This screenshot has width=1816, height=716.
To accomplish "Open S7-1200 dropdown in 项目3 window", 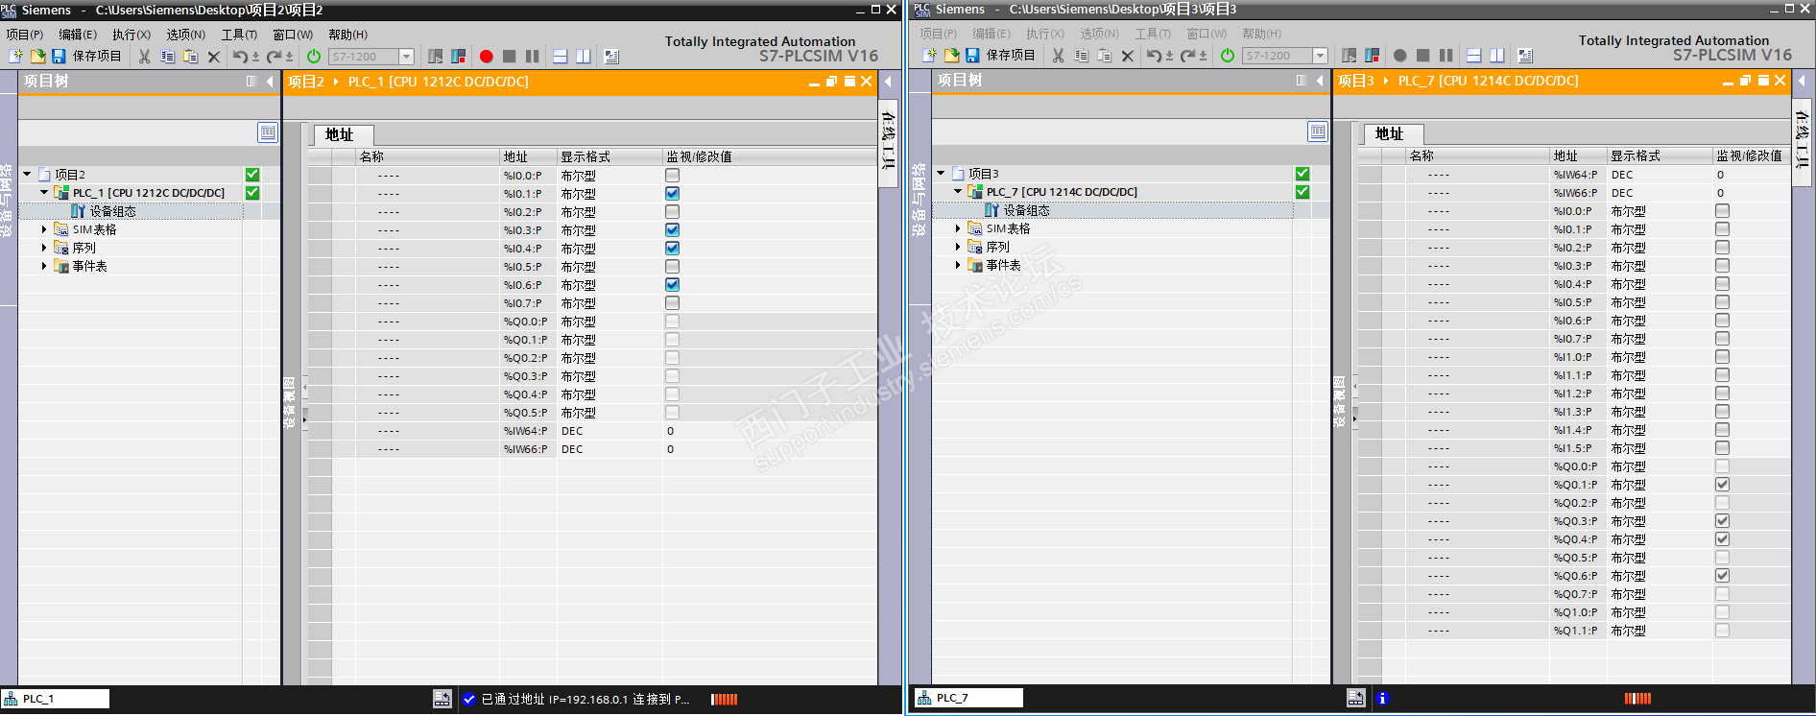I will pyautogui.click(x=1320, y=56).
